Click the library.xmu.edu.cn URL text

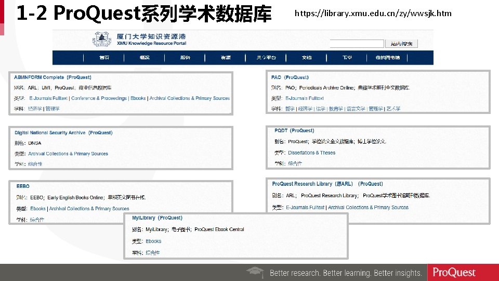373,14
